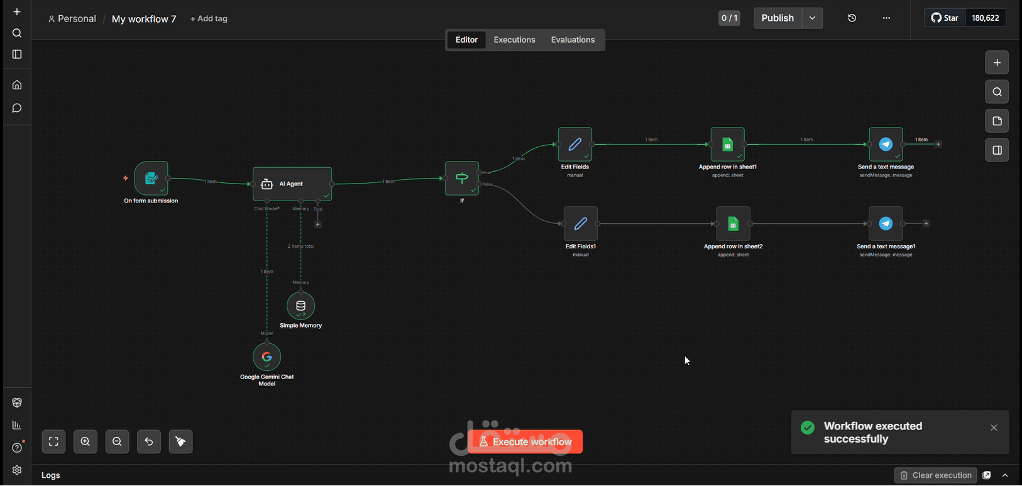The height and width of the screenshot is (486, 1022).
Task: Click the plus icon in left sidebar
Action: pyautogui.click(x=17, y=12)
